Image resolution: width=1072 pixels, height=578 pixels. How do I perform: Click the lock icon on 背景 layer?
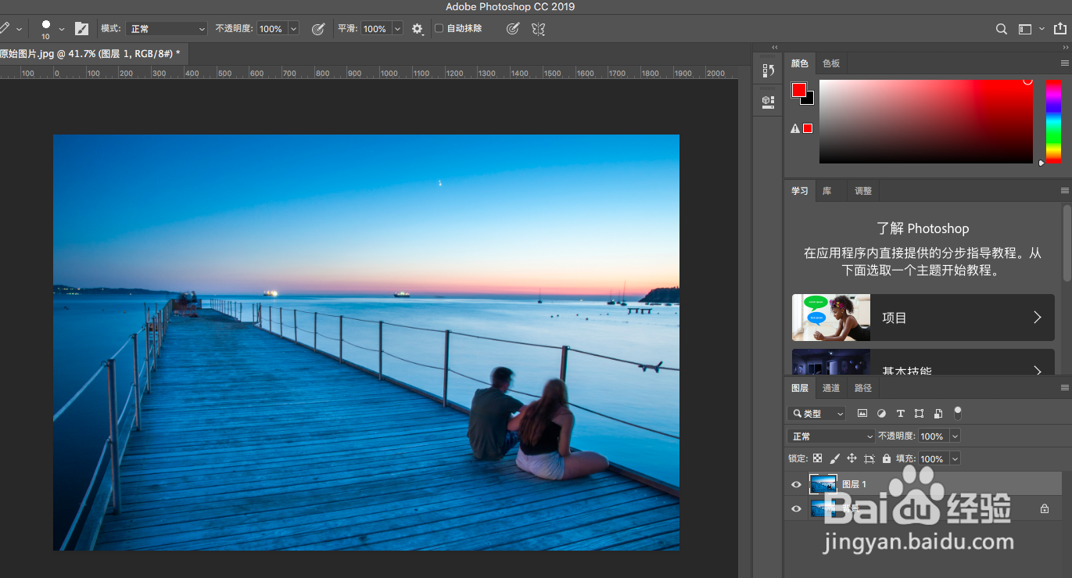point(1044,508)
